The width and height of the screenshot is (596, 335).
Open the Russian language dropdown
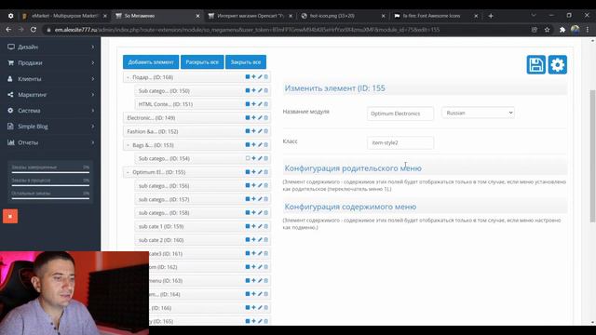click(478, 113)
